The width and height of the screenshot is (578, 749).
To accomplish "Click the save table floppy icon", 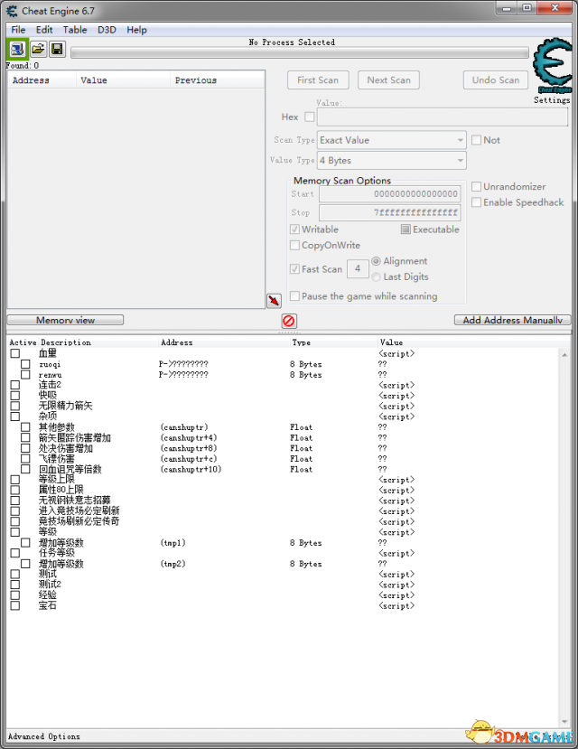I will 57,49.
